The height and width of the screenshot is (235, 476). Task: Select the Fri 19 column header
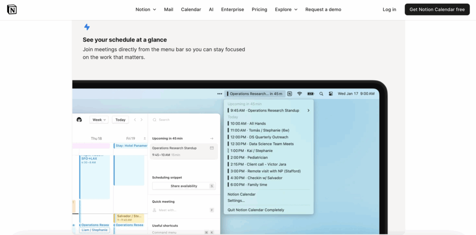pyautogui.click(x=131, y=139)
